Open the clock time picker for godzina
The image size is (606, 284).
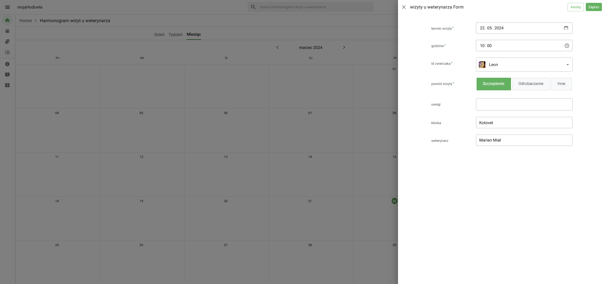(x=567, y=46)
